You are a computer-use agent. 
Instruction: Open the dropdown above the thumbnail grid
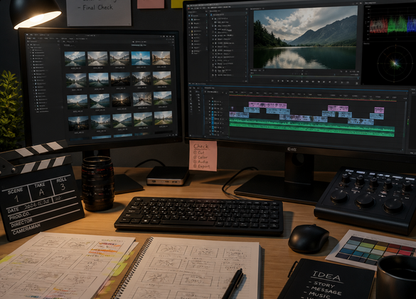[69, 46]
